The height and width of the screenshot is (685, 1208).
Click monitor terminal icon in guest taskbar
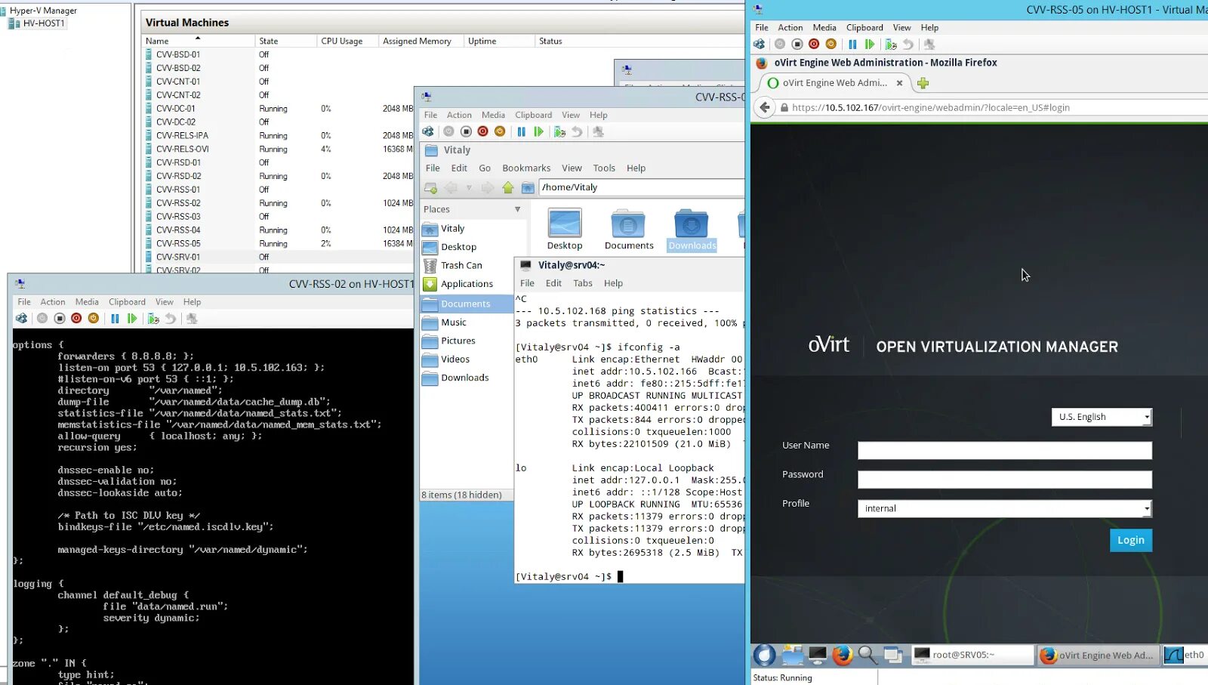818,655
